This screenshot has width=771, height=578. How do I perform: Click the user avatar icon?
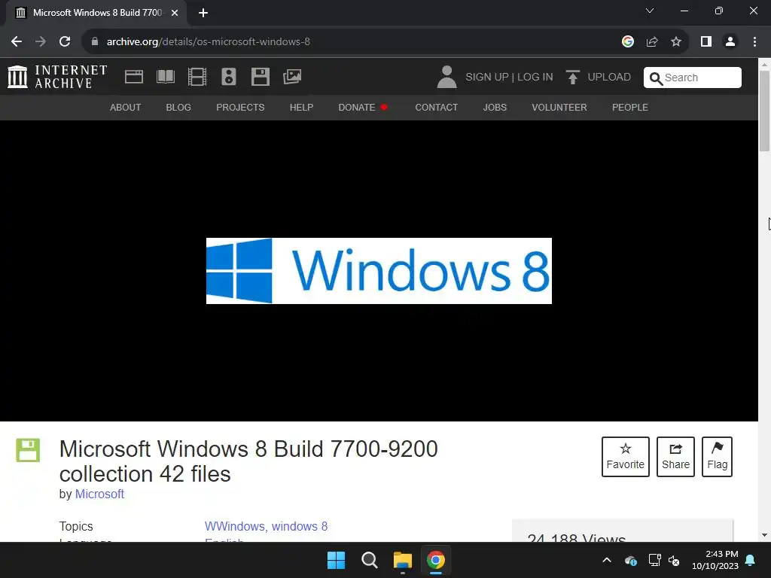tap(446, 77)
